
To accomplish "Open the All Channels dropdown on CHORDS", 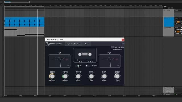I will tap(178, 30).
